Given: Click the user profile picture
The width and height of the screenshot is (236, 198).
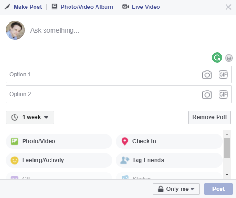Looking at the screenshot, I should click(15, 30).
